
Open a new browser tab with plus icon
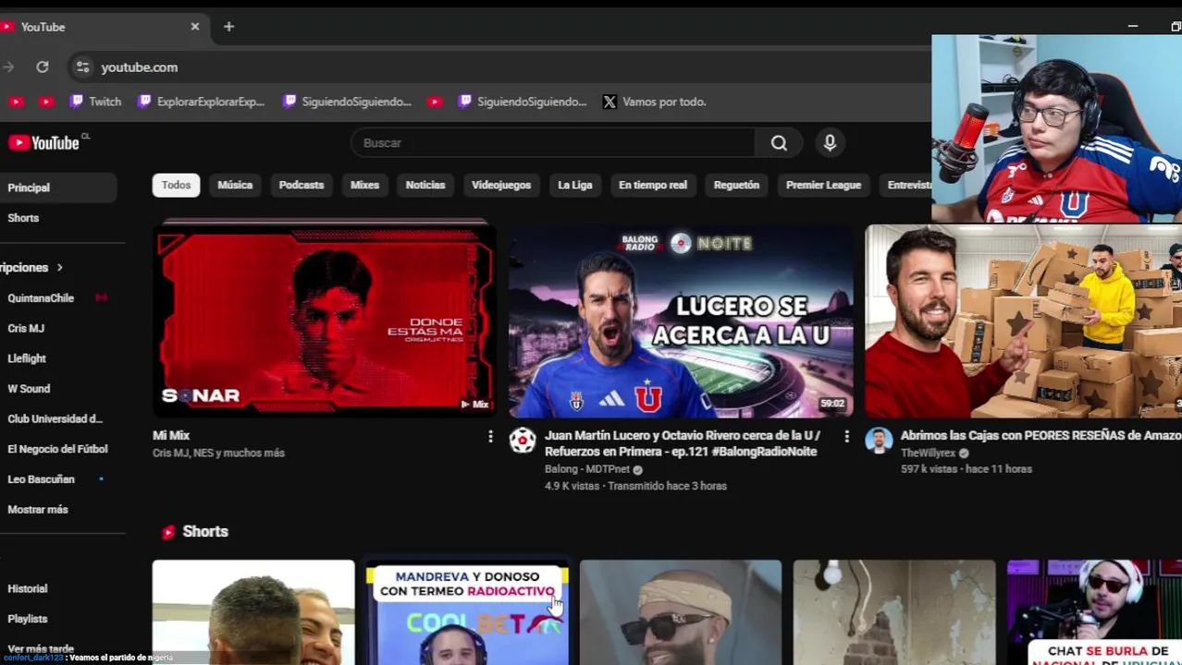click(x=228, y=27)
